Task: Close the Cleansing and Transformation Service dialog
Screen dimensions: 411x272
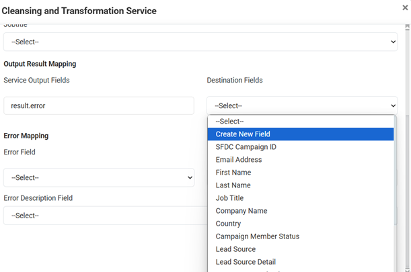Action: (404, 8)
